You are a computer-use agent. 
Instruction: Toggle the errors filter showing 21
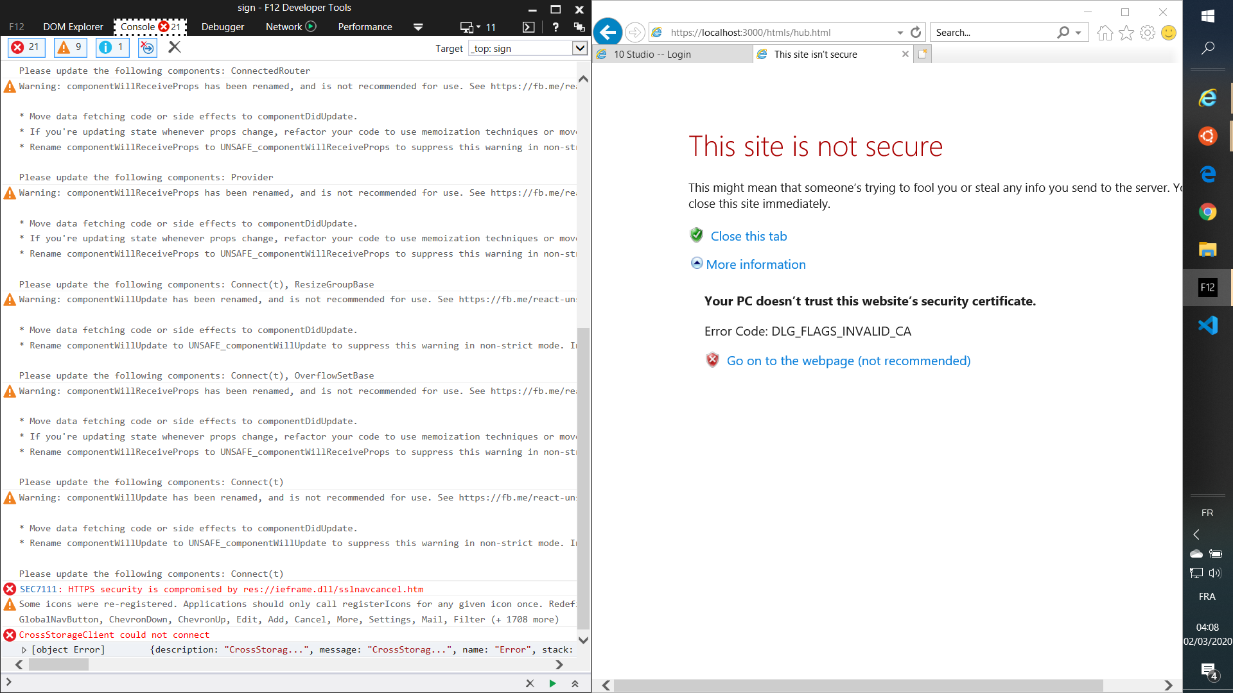tap(26, 47)
